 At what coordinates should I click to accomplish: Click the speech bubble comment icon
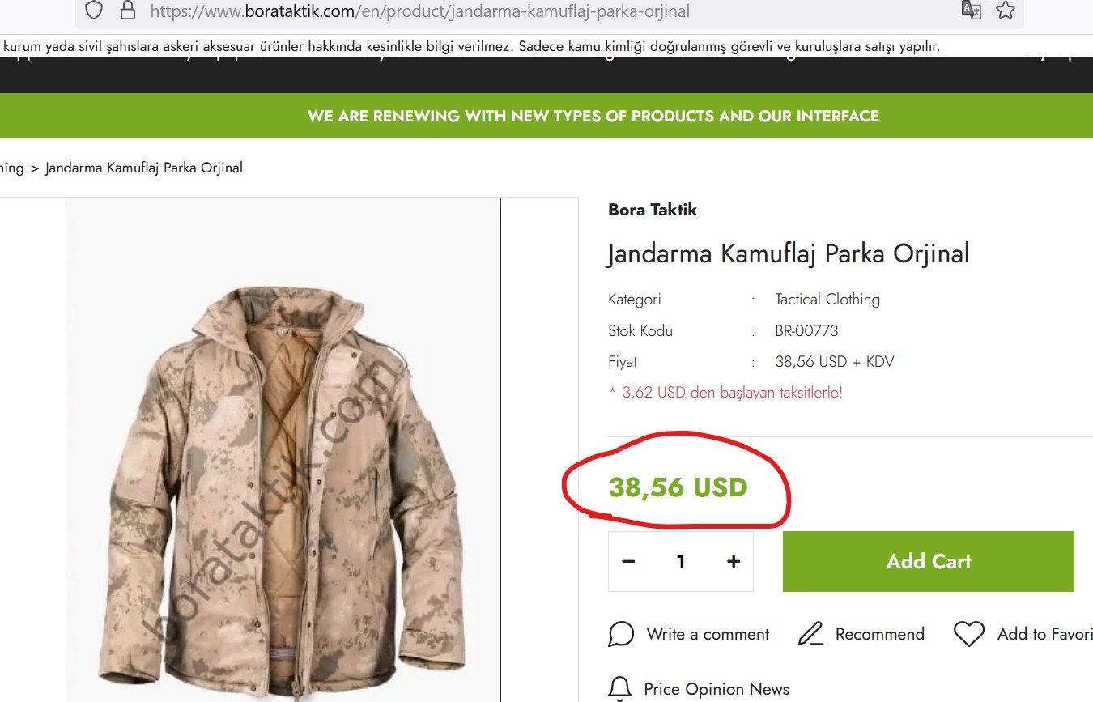tap(621, 634)
